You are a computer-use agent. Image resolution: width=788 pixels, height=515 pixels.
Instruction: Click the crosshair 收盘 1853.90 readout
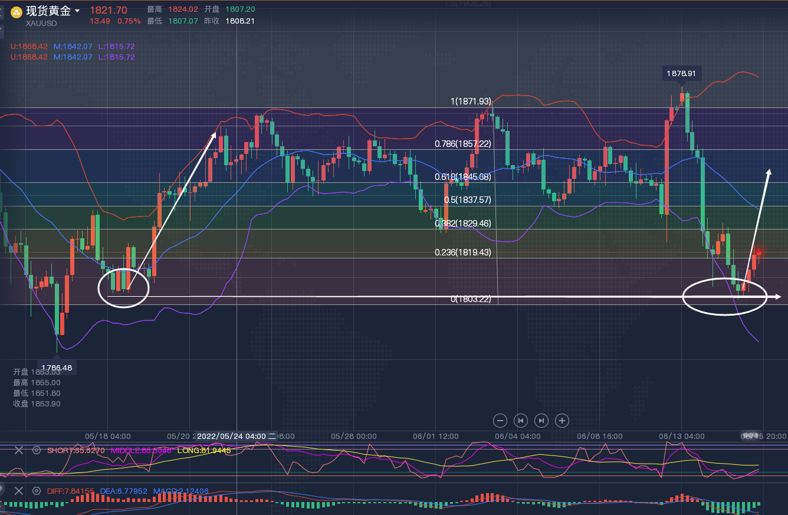(37, 404)
